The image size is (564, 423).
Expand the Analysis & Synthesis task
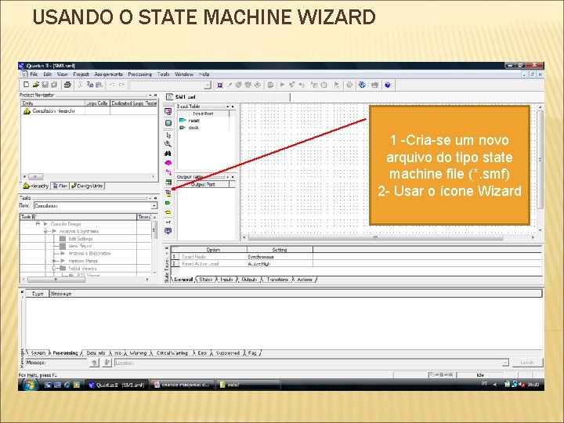click(45, 231)
